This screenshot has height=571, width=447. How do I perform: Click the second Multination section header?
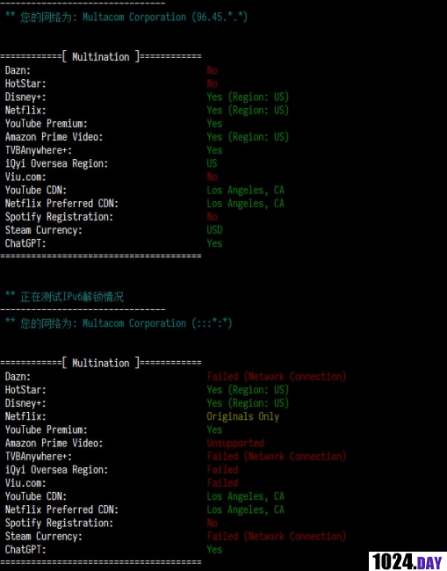point(101,363)
